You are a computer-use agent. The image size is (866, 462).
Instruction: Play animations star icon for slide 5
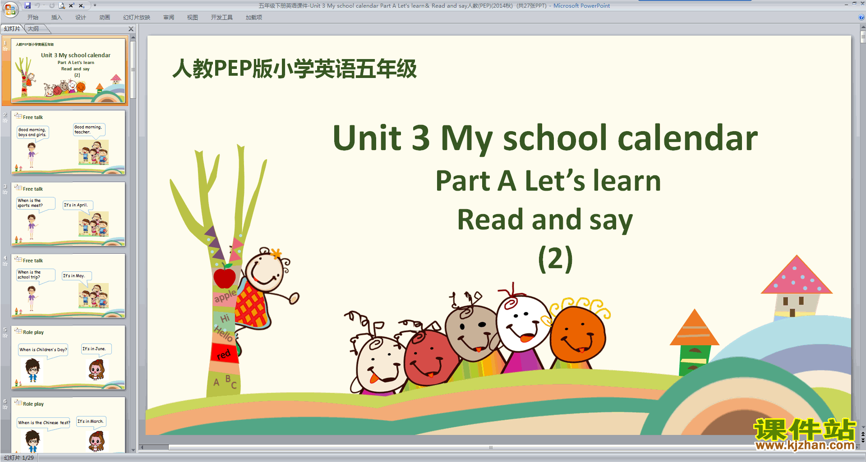5,336
